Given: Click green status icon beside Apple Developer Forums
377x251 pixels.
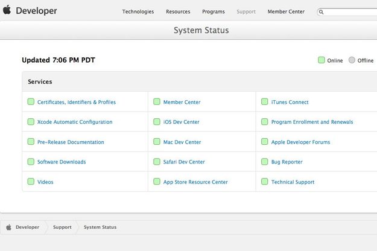Looking at the screenshot, I should click(264, 142).
